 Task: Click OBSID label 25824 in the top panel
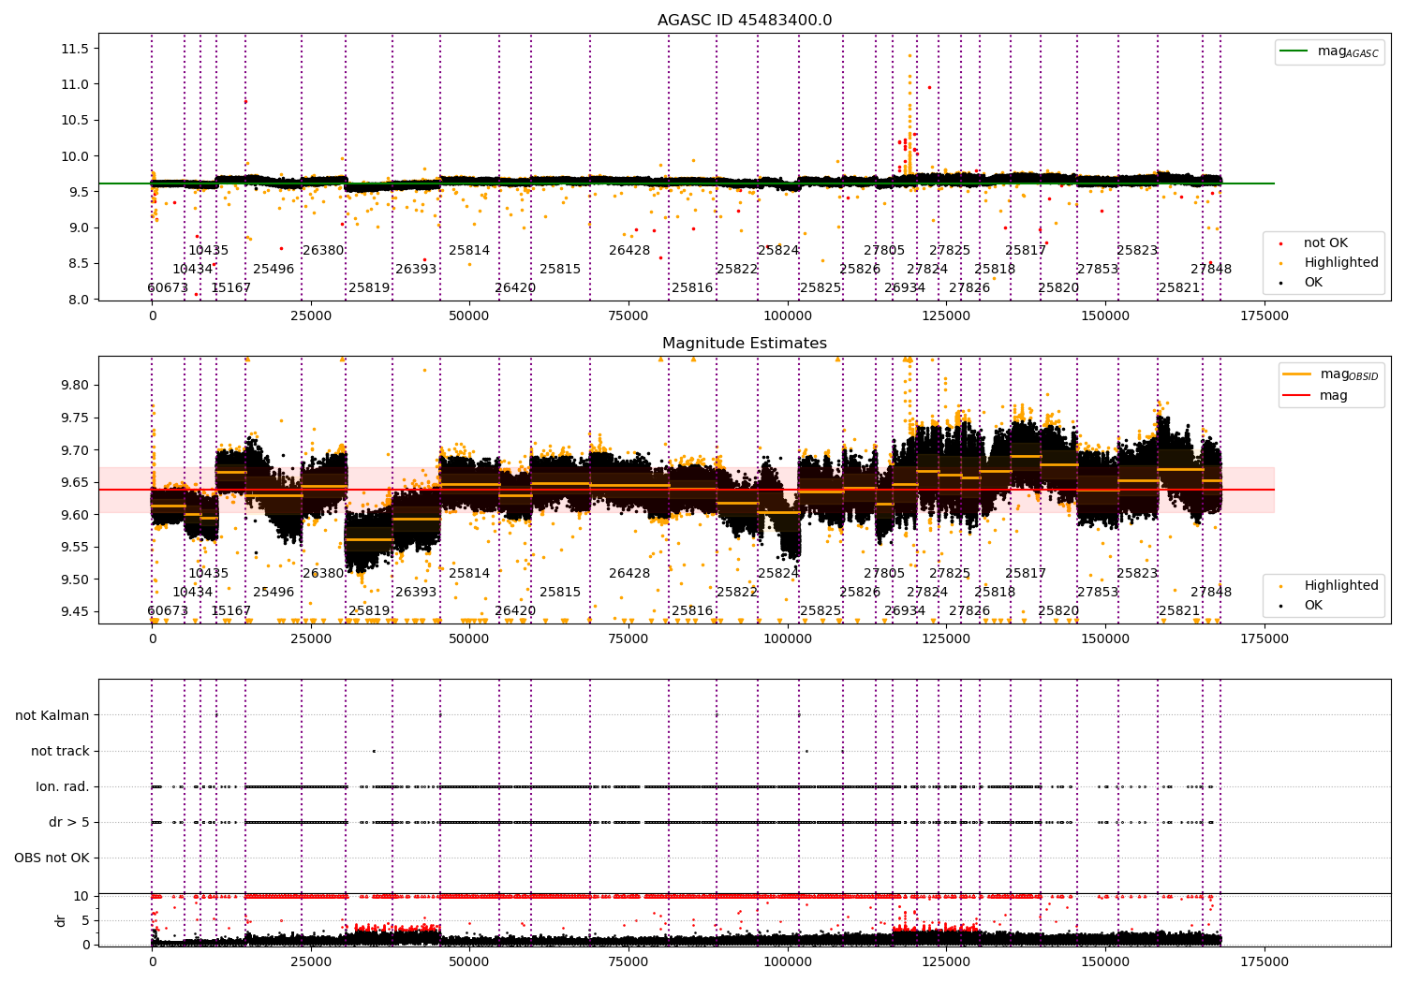click(x=778, y=251)
